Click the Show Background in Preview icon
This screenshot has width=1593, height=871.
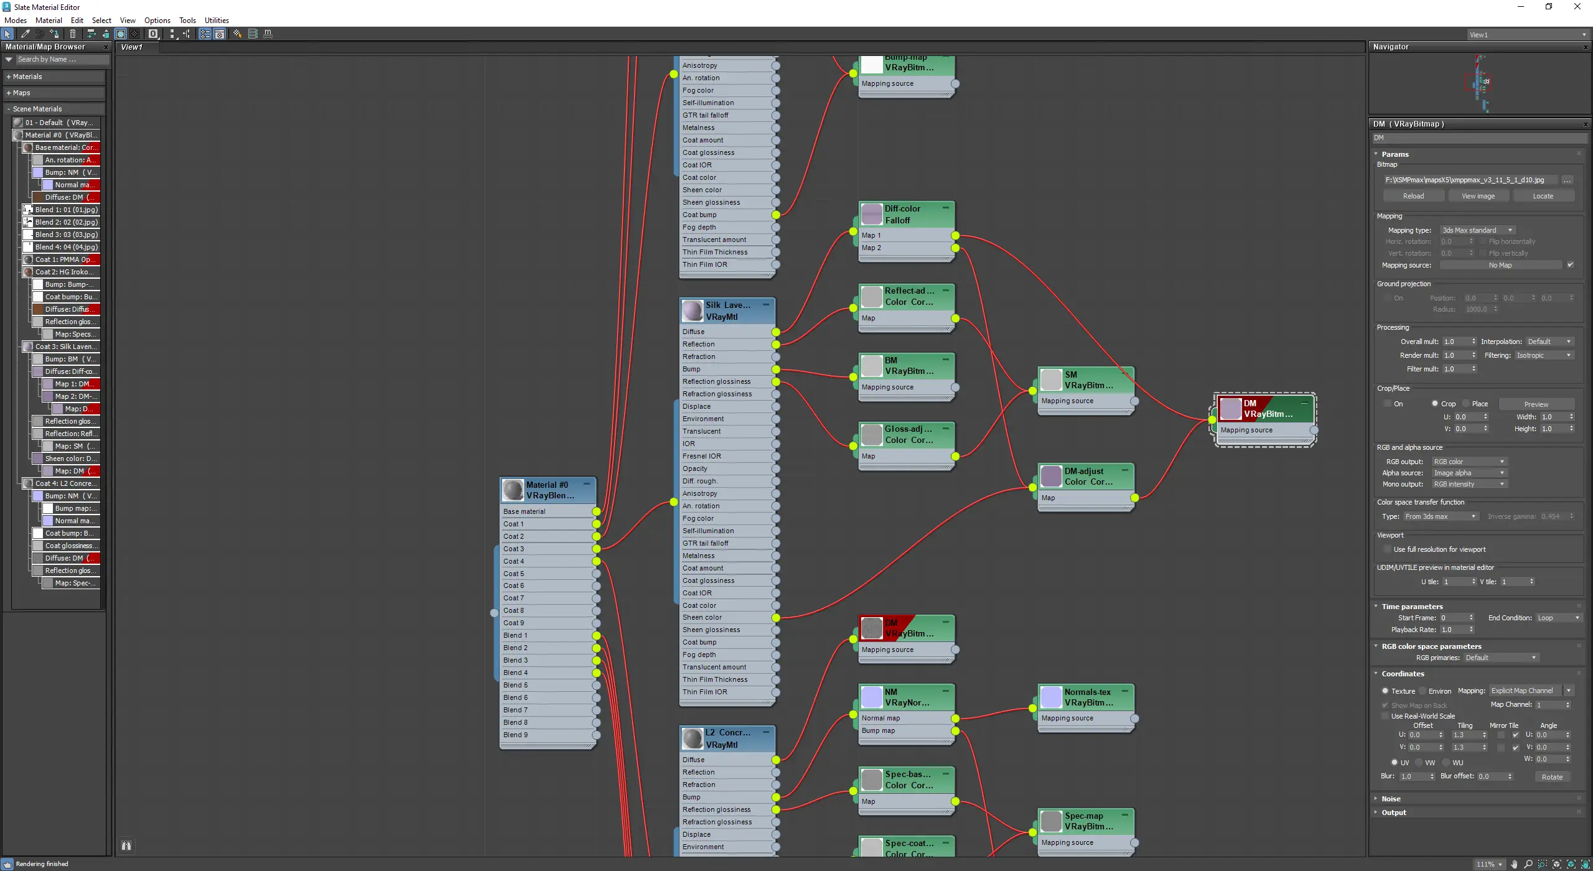(x=134, y=34)
